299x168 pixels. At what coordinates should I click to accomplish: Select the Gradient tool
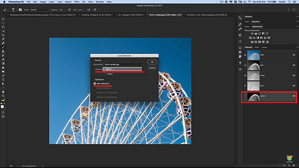click(x=3, y=63)
